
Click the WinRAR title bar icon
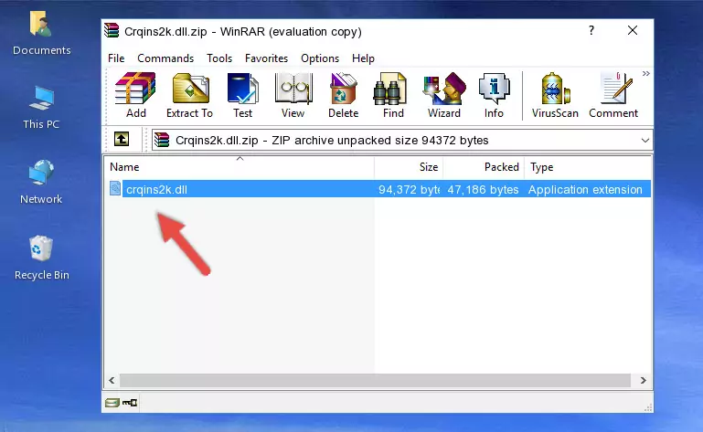pos(112,31)
